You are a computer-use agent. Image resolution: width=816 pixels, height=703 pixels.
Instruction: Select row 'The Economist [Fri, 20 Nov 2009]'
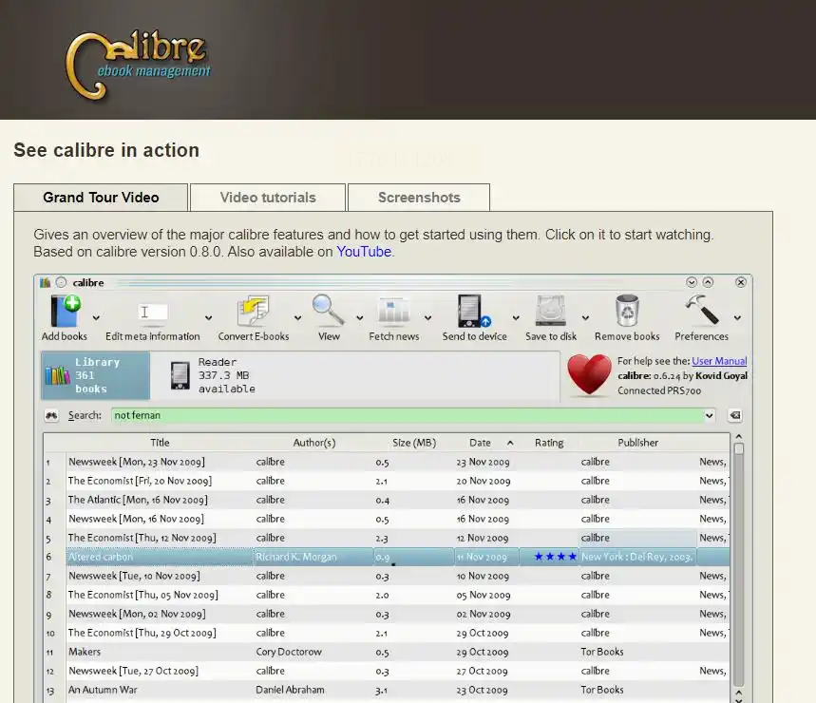pyautogui.click(x=386, y=481)
